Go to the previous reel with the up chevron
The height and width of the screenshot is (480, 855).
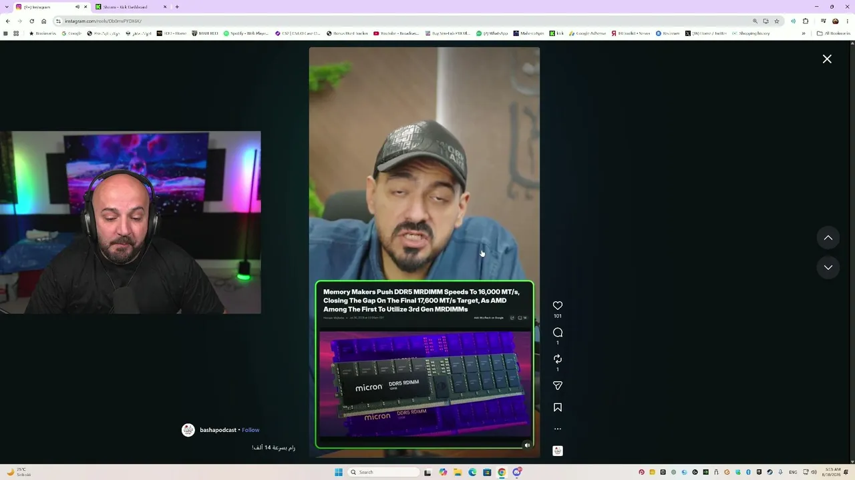click(x=828, y=238)
